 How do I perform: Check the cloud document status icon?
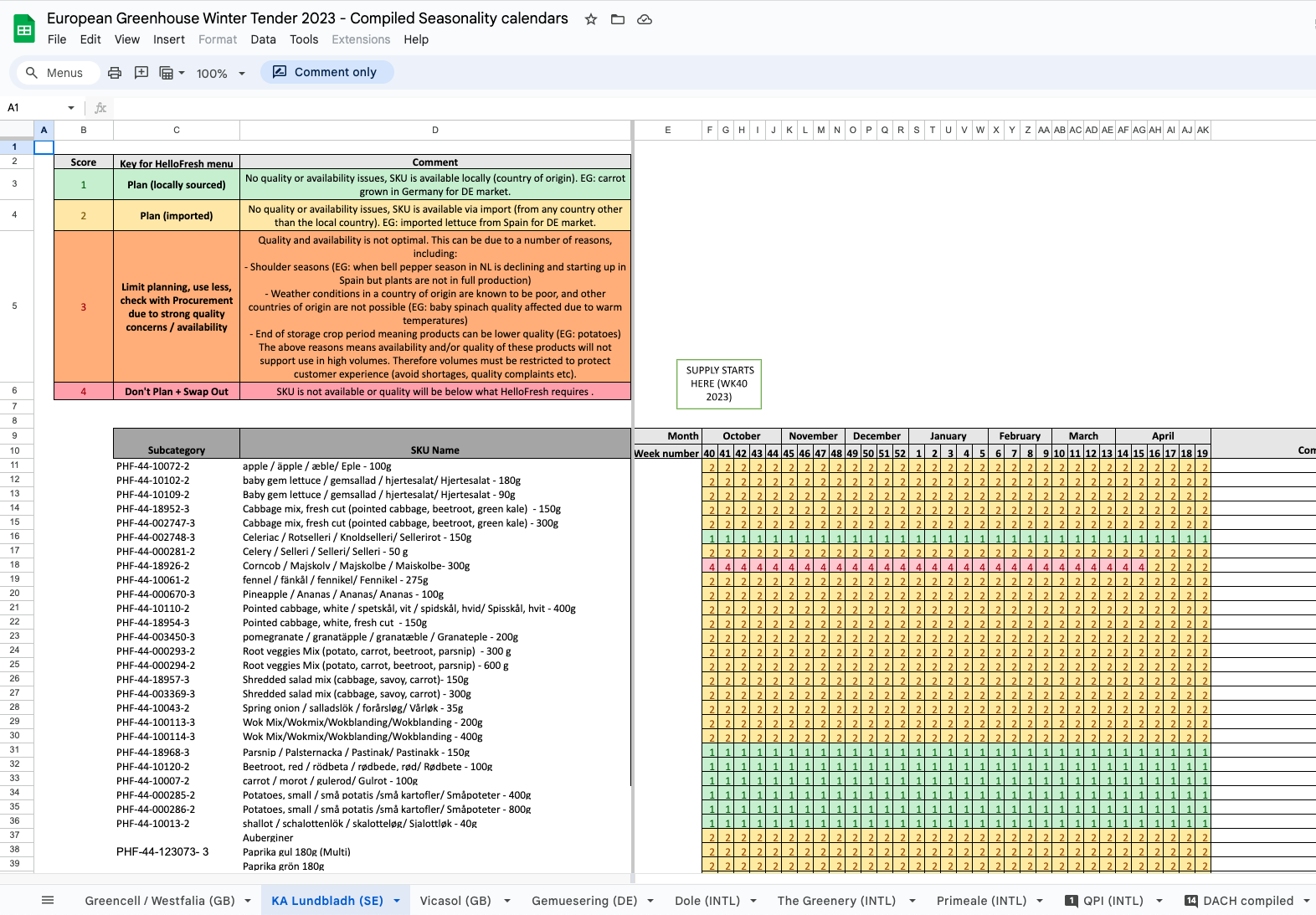tap(645, 19)
